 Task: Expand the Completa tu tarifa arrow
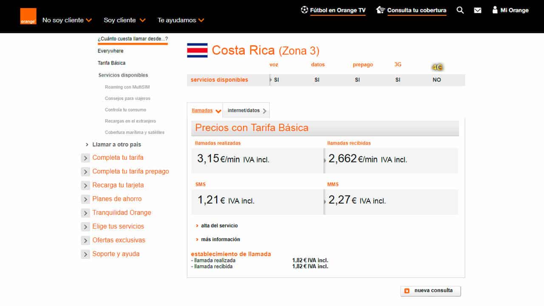[x=85, y=158]
